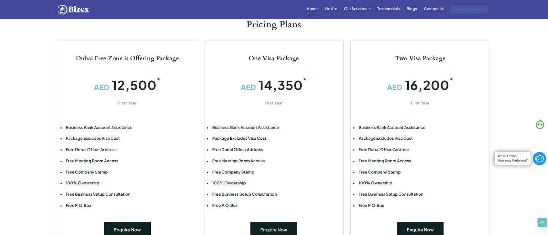Screen dimensions: 548x235
Task: Click the green contact icon on right edge
Action: 540,125
